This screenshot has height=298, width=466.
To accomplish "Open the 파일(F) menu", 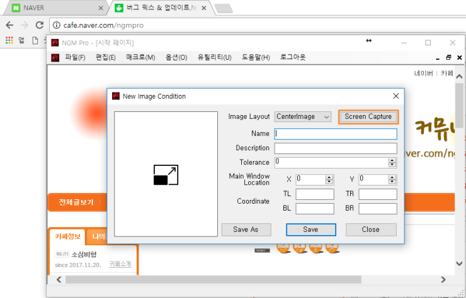I will coord(75,57).
